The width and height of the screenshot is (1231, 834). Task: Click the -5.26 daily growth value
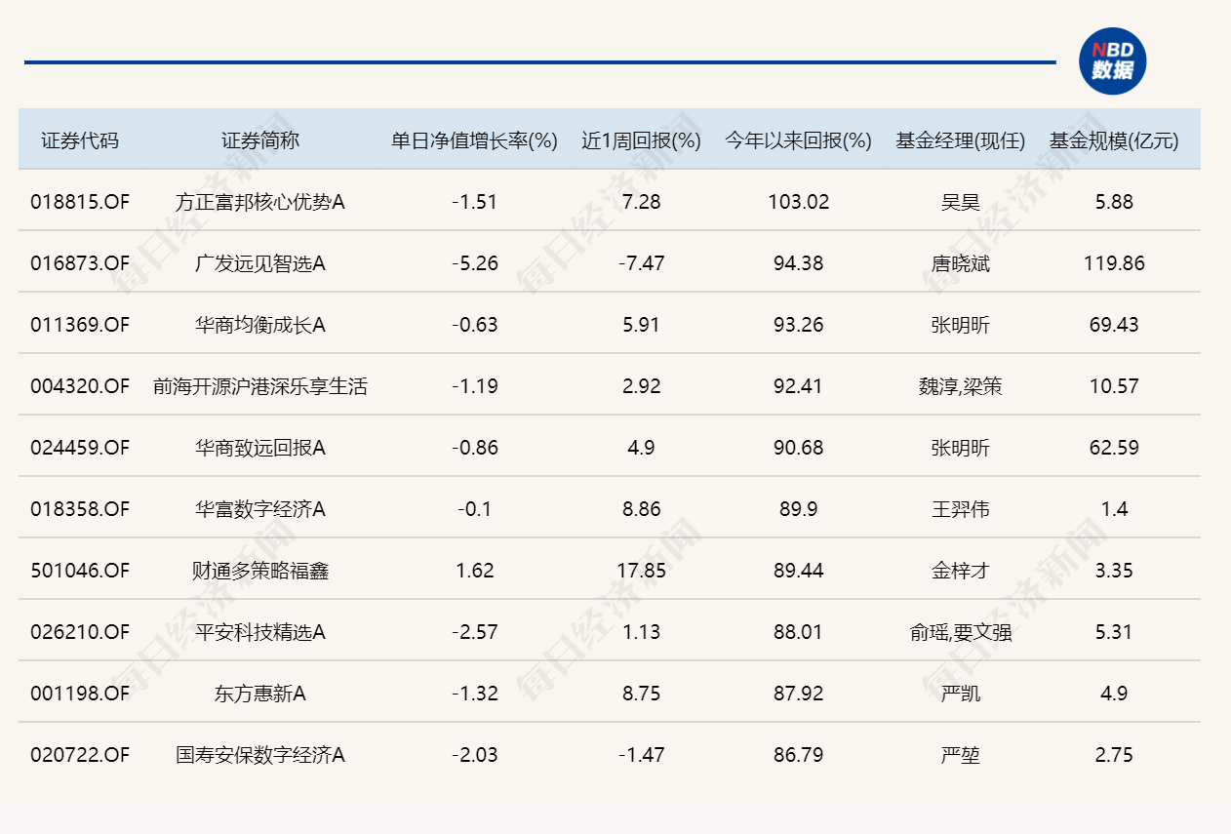point(475,263)
